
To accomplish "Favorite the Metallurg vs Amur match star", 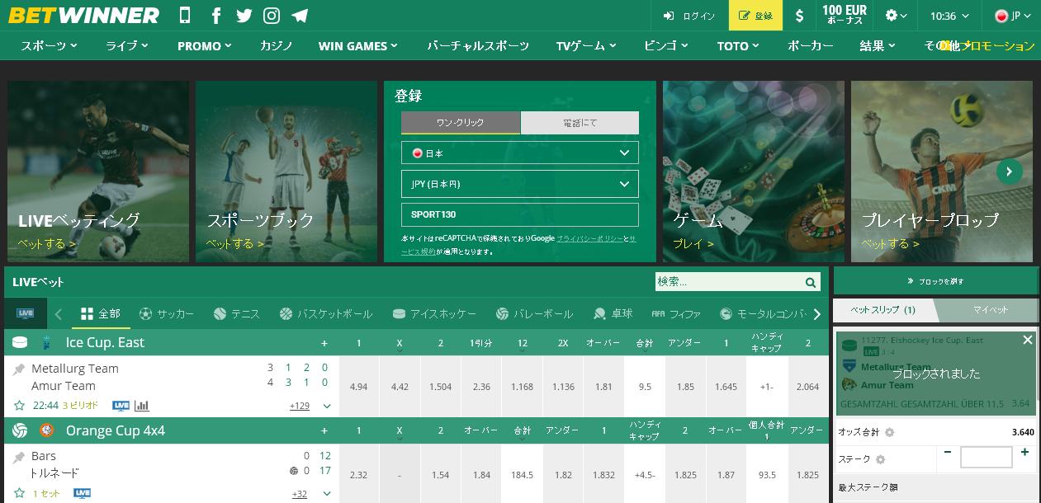I will 20,406.
